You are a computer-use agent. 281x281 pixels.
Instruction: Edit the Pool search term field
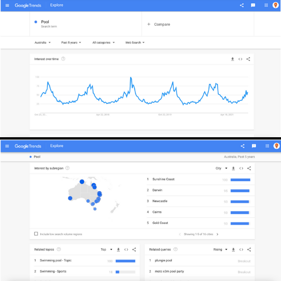point(86,24)
